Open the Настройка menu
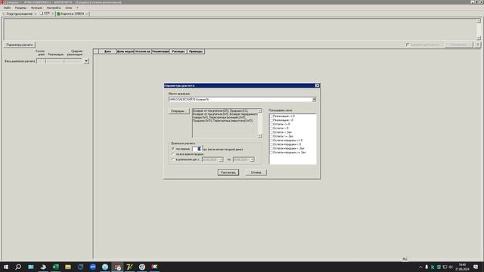 pos(54,8)
